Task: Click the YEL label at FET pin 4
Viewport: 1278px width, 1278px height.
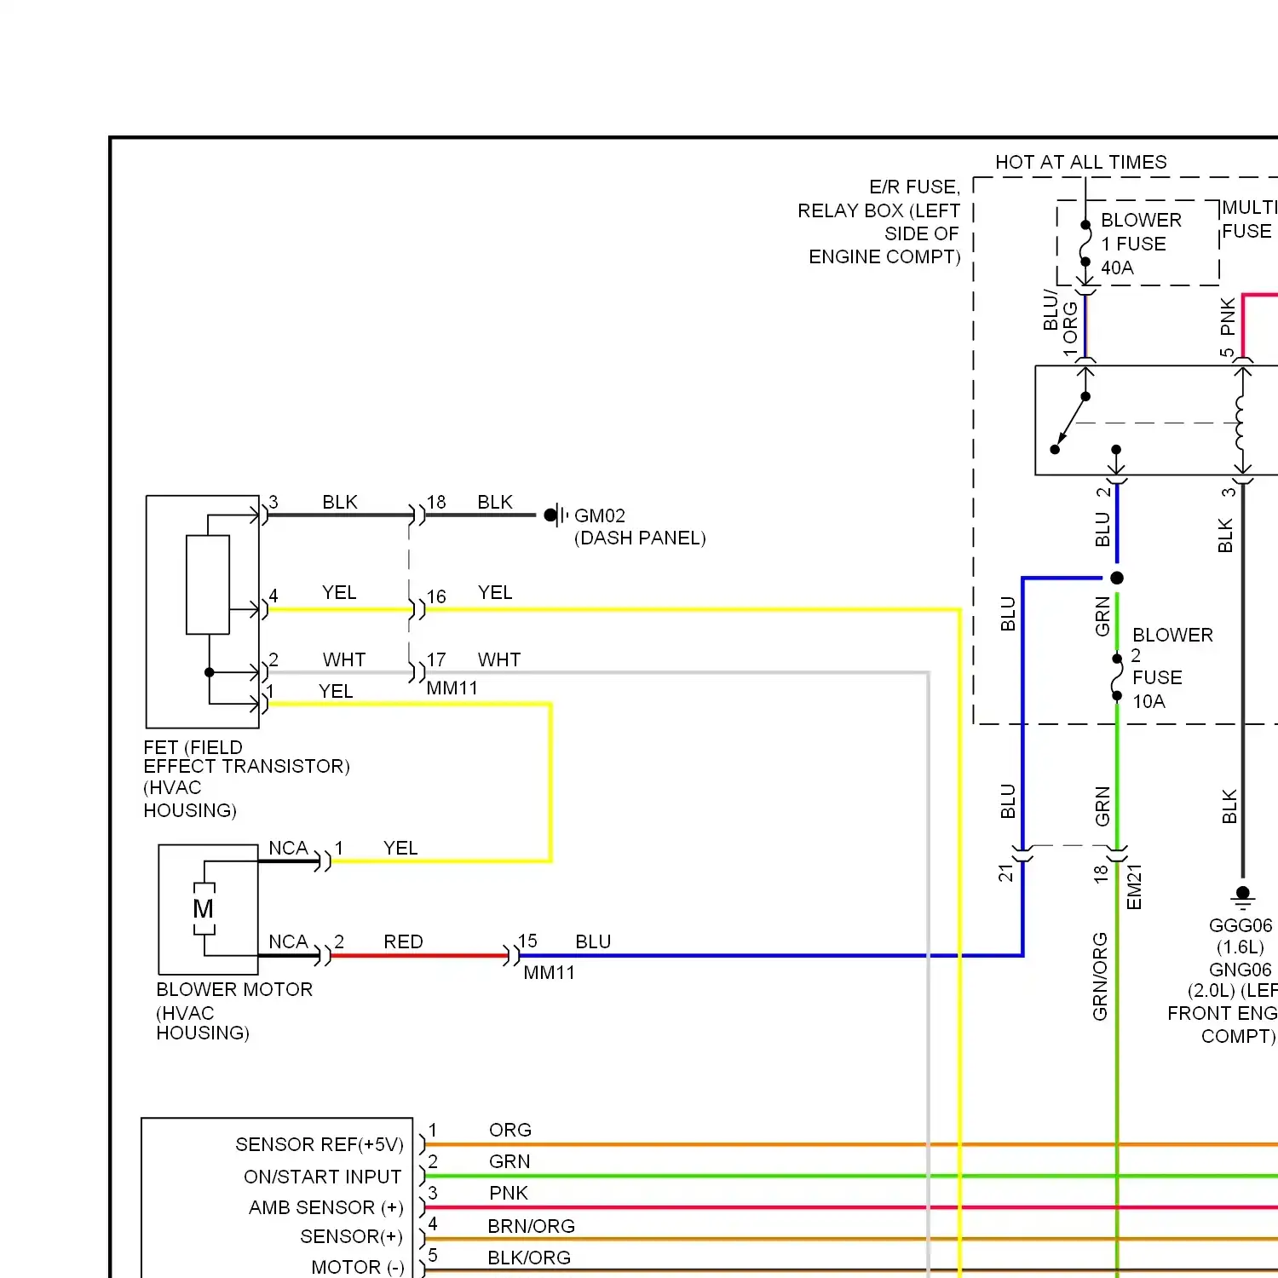Action: pos(339,592)
